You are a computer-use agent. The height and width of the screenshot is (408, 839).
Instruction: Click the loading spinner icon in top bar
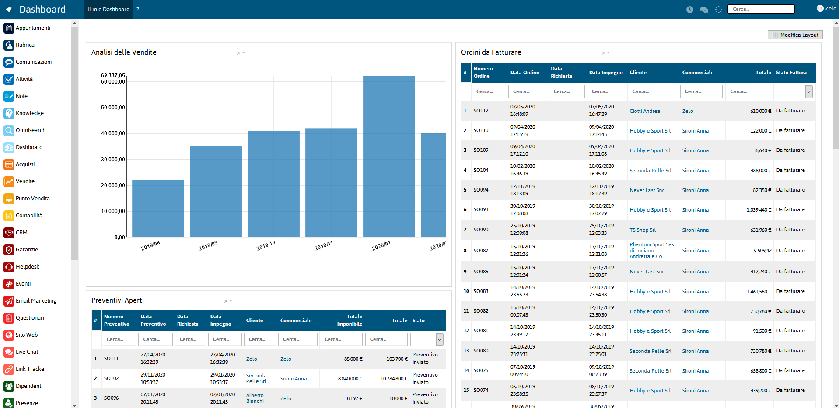point(719,9)
